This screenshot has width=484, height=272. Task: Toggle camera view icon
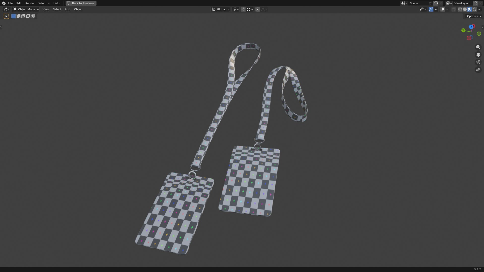point(478,62)
